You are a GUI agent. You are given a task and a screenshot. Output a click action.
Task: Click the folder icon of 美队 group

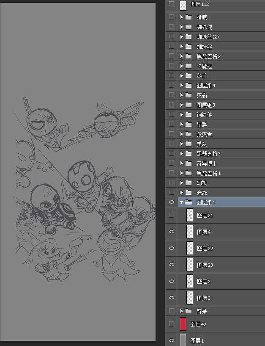[x=189, y=144]
